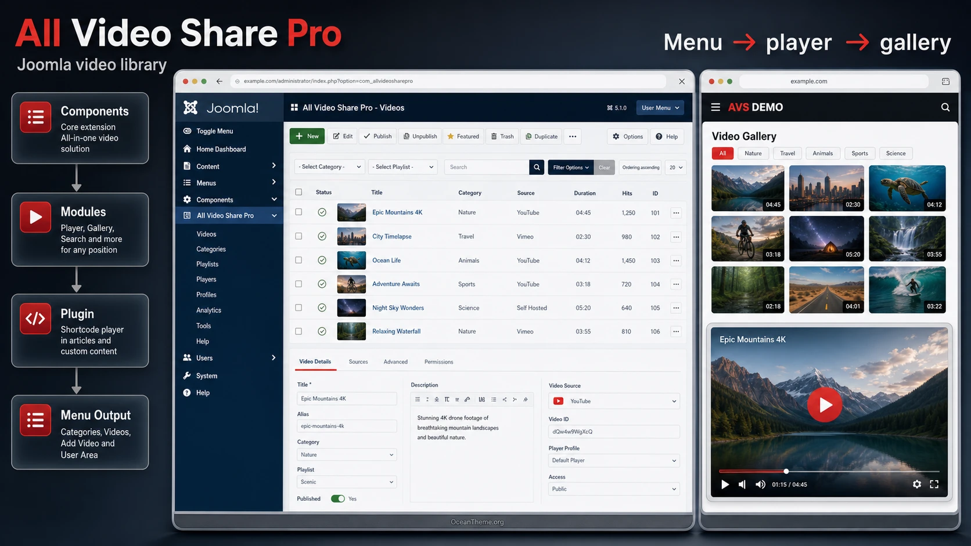
Task: Open the Category Nature dropdown in form
Action: point(347,455)
